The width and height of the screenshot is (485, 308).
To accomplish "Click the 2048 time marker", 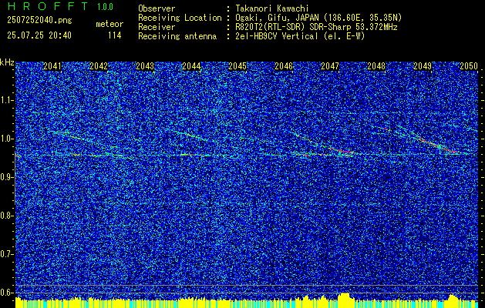I will [x=376, y=66].
